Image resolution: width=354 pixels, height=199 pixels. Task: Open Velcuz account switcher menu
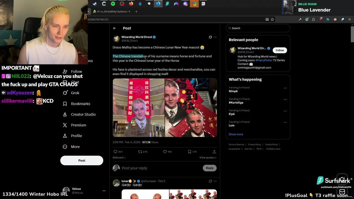(x=104, y=191)
